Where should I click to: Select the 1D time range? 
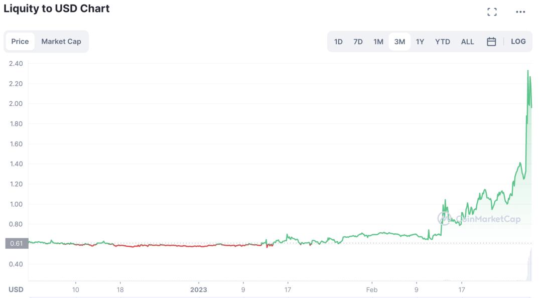338,42
